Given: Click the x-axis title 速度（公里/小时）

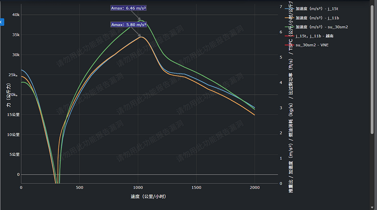Looking at the screenshot, I should tap(148, 196).
